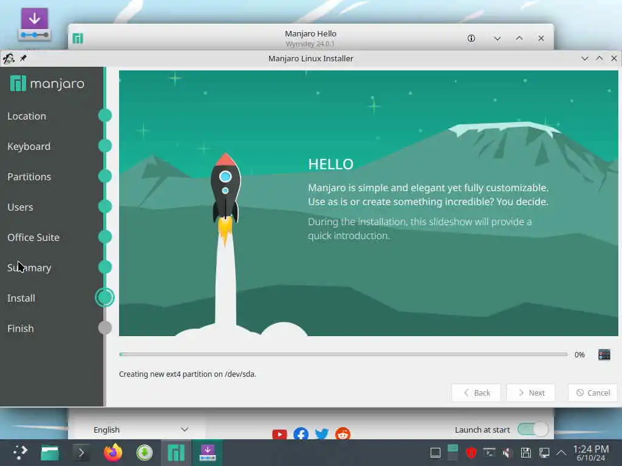Click the show desktop tray icon
Viewport: 622px width, 466px height.
435,453
